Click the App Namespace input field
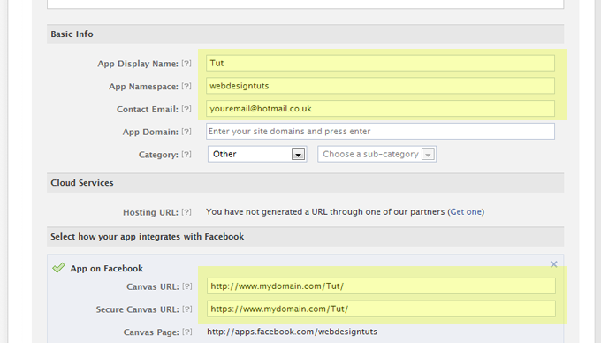 [380, 86]
